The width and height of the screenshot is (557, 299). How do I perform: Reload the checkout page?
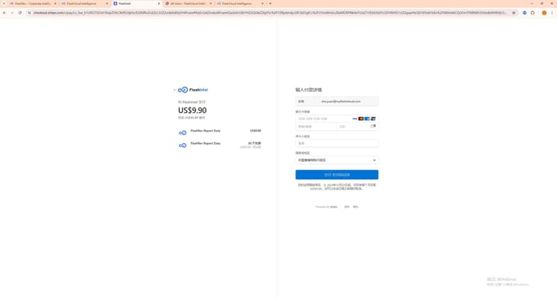point(20,13)
